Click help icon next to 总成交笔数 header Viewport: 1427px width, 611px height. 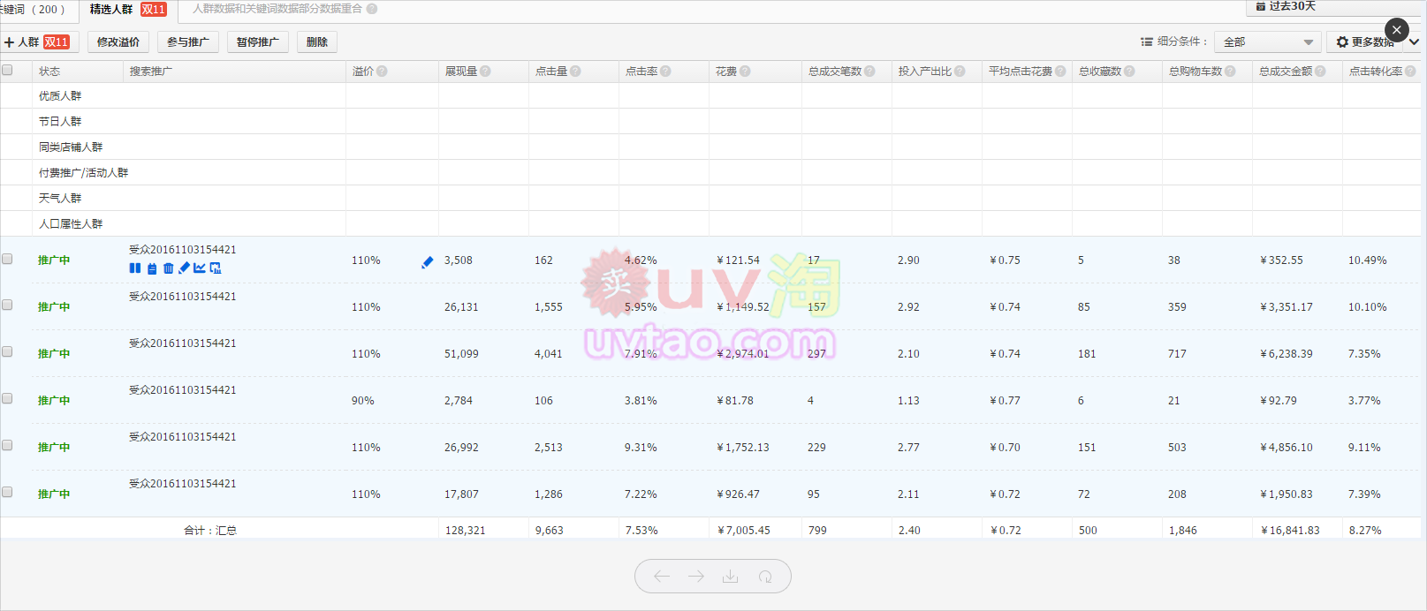click(869, 72)
